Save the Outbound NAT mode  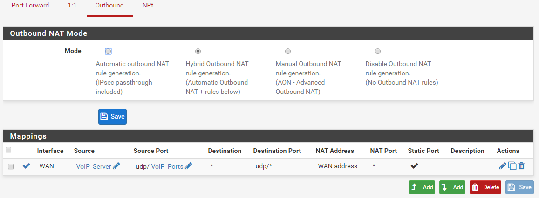[x=112, y=117]
